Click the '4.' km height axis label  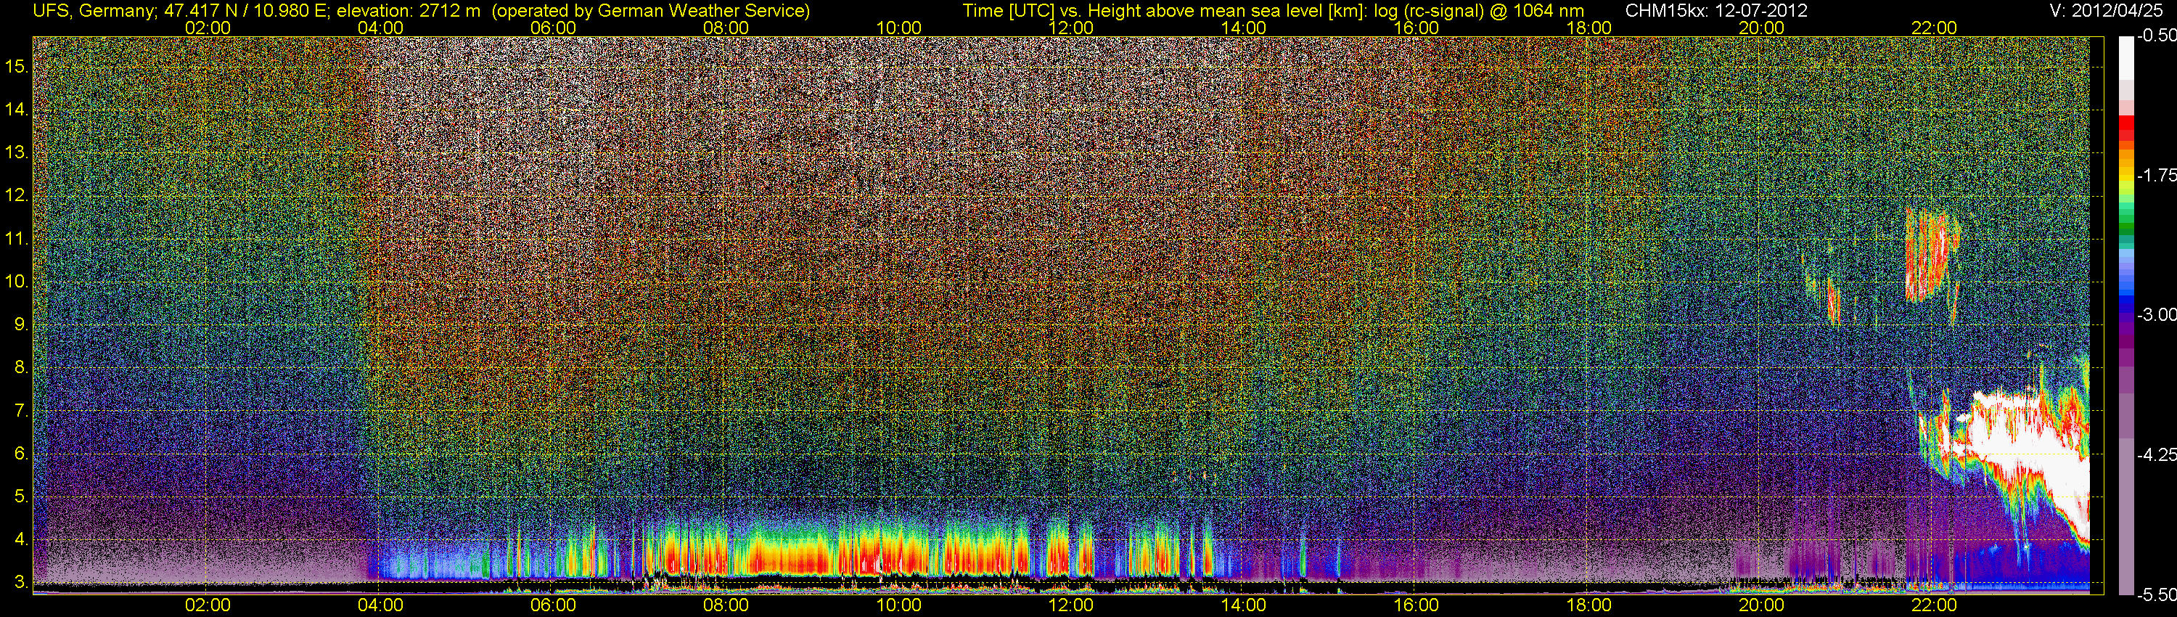20,539
